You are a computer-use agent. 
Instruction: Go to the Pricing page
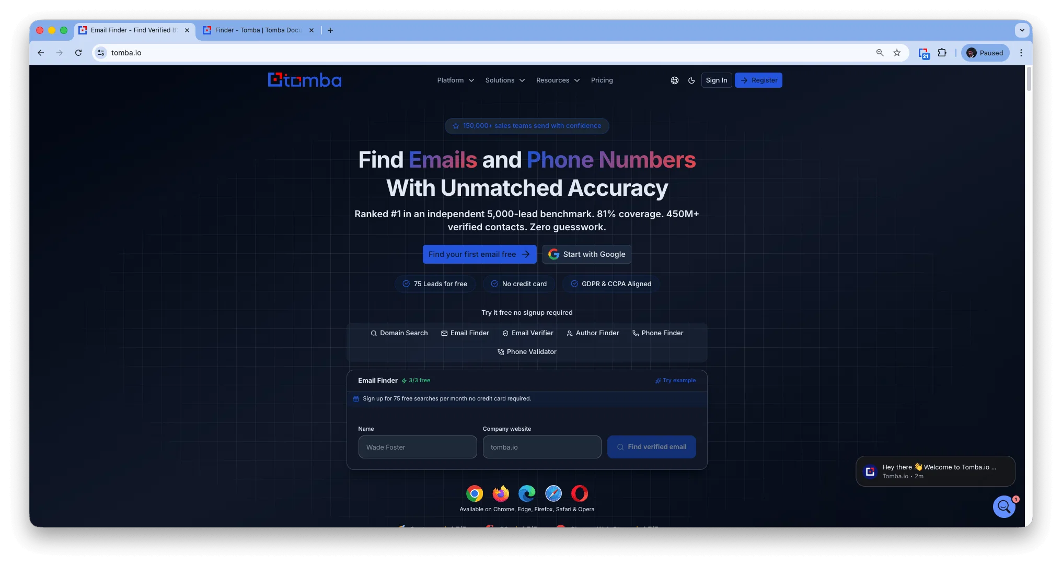coord(602,80)
